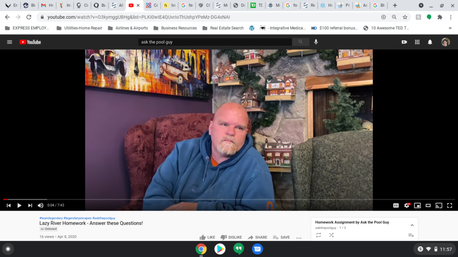Mute the video volume
The image size is (458, 257).
pos(41,205)
